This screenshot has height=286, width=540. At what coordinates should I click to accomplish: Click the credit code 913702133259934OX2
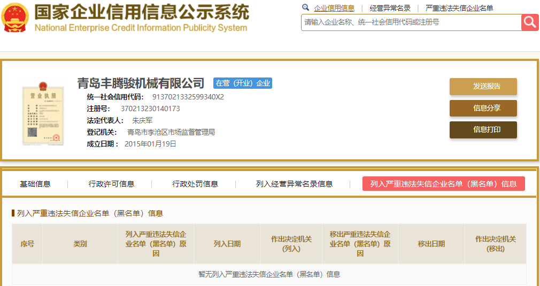click(x=188, y=97)
